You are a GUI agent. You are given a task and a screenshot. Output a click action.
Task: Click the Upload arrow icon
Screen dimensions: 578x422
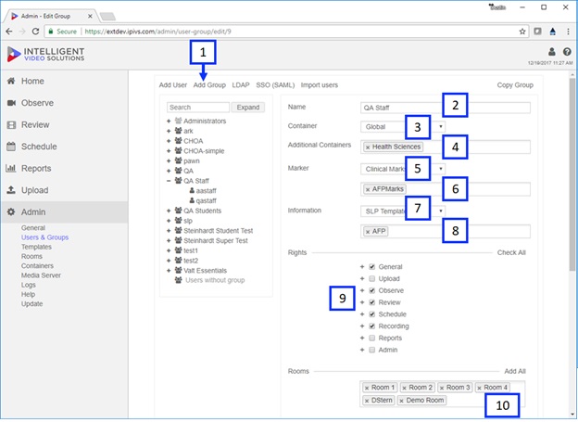tap(11, 190)
